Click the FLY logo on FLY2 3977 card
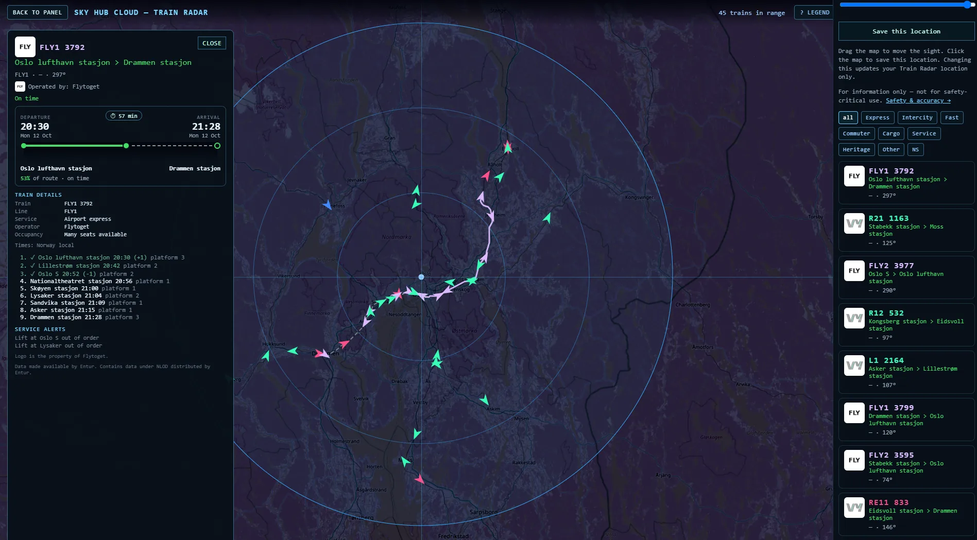 pos(854,271)
